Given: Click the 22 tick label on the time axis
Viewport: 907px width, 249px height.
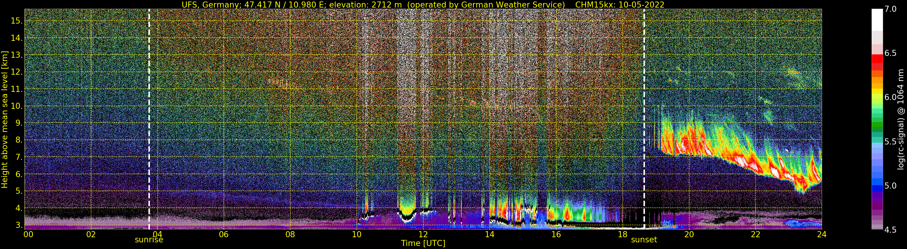Looking at the screenshot, I should (x=755, y=234).
